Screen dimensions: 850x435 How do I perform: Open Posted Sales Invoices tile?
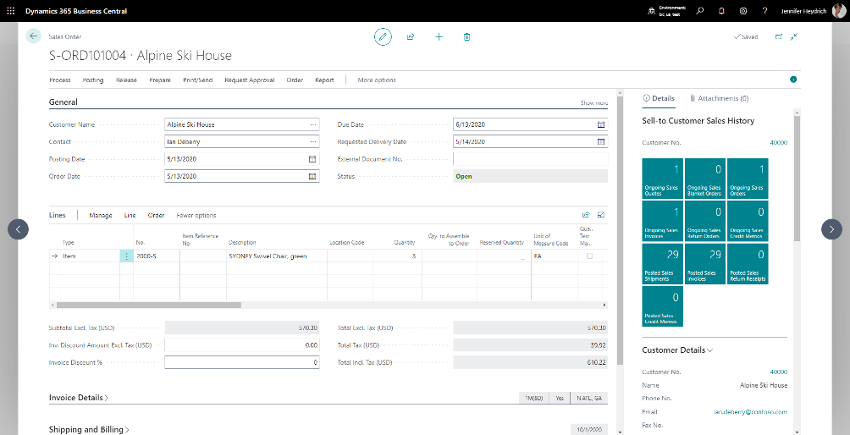(704, 264)
